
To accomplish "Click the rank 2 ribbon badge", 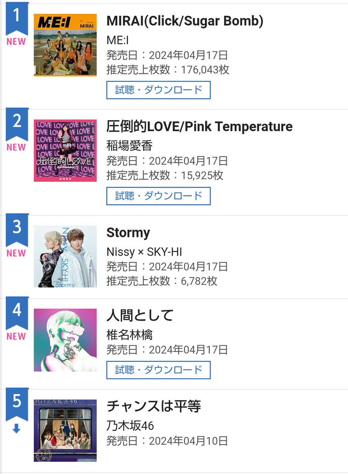I will 17,123.
